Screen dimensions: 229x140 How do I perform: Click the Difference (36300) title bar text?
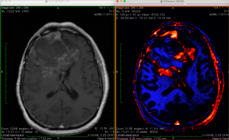pyautogui.click(x=174, y=2)
